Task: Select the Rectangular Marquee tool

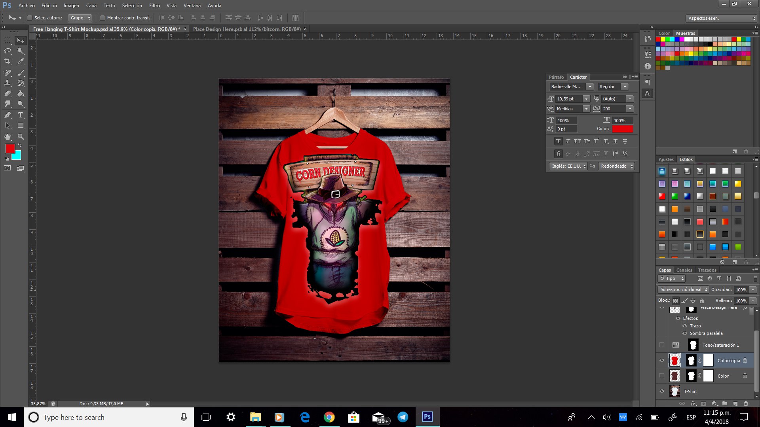Action: point(8,40)
